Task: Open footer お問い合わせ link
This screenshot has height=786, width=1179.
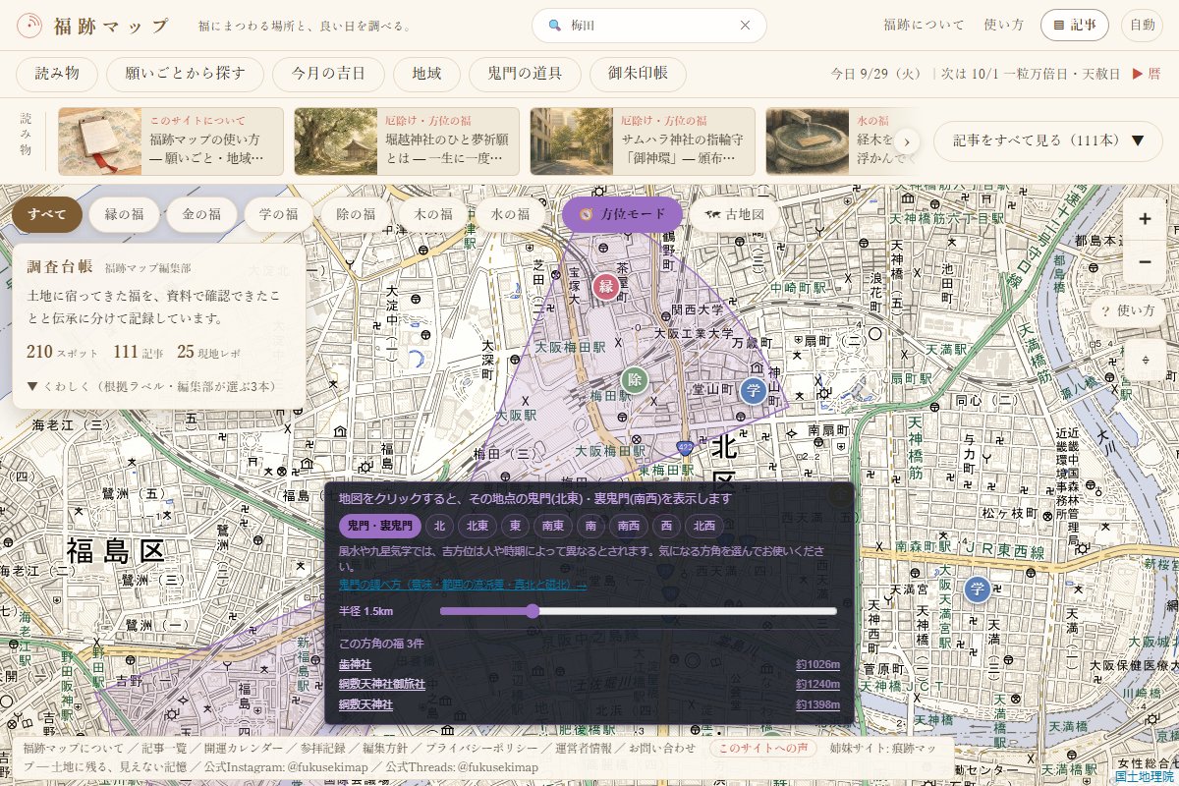Action: (x=662, y=749)
